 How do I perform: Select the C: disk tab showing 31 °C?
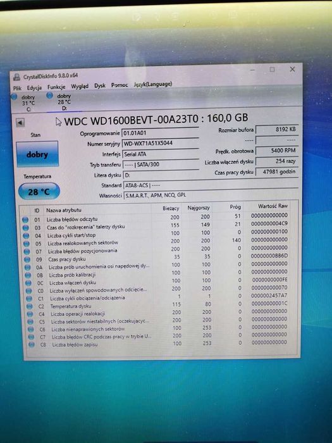click(25, 103)
